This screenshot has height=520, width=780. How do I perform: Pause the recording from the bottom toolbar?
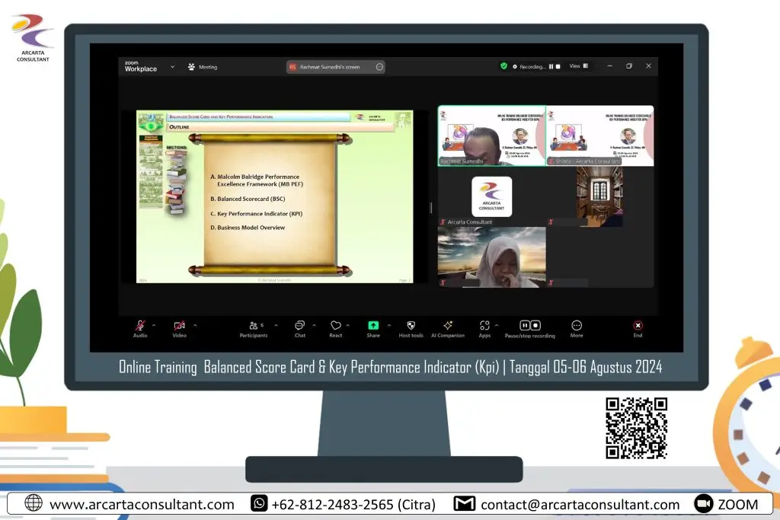(x=525, y=325)
